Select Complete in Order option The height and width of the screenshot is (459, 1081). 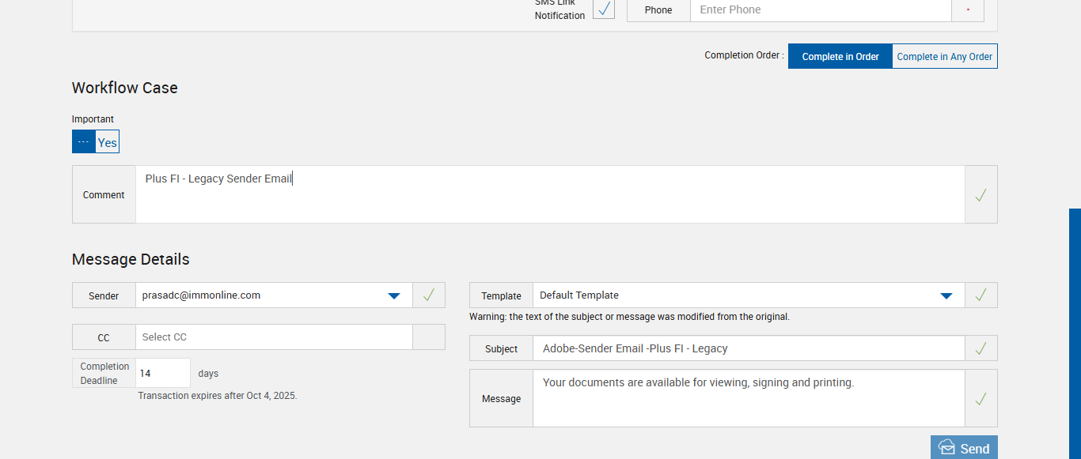(x=840, y=57)
